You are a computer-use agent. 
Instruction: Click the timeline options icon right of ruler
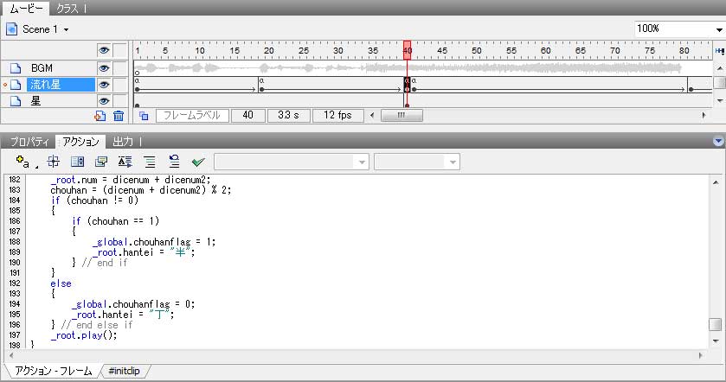tap(719, 51)
